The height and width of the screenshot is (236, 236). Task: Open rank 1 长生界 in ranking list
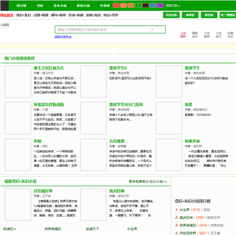(x=184, y=210)
